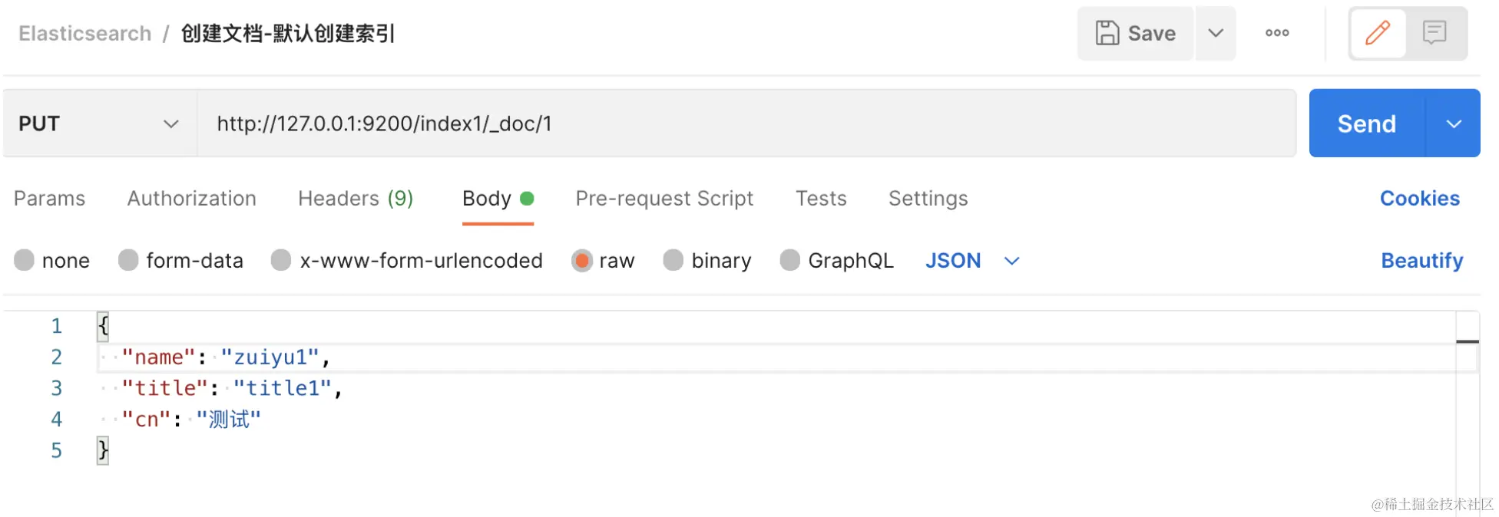Select the binary body option
The image size is (1499, 517).
click(x=673, y=261)
